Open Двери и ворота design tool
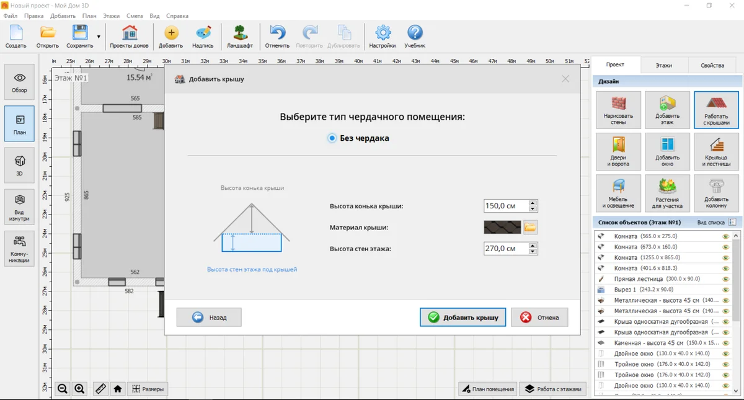744x400 pixels. tap(618, 152)
